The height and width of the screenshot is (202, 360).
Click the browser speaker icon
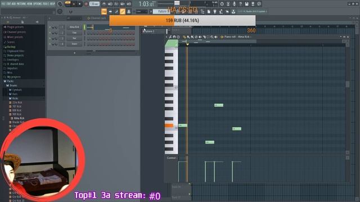(x=37, y=22)
